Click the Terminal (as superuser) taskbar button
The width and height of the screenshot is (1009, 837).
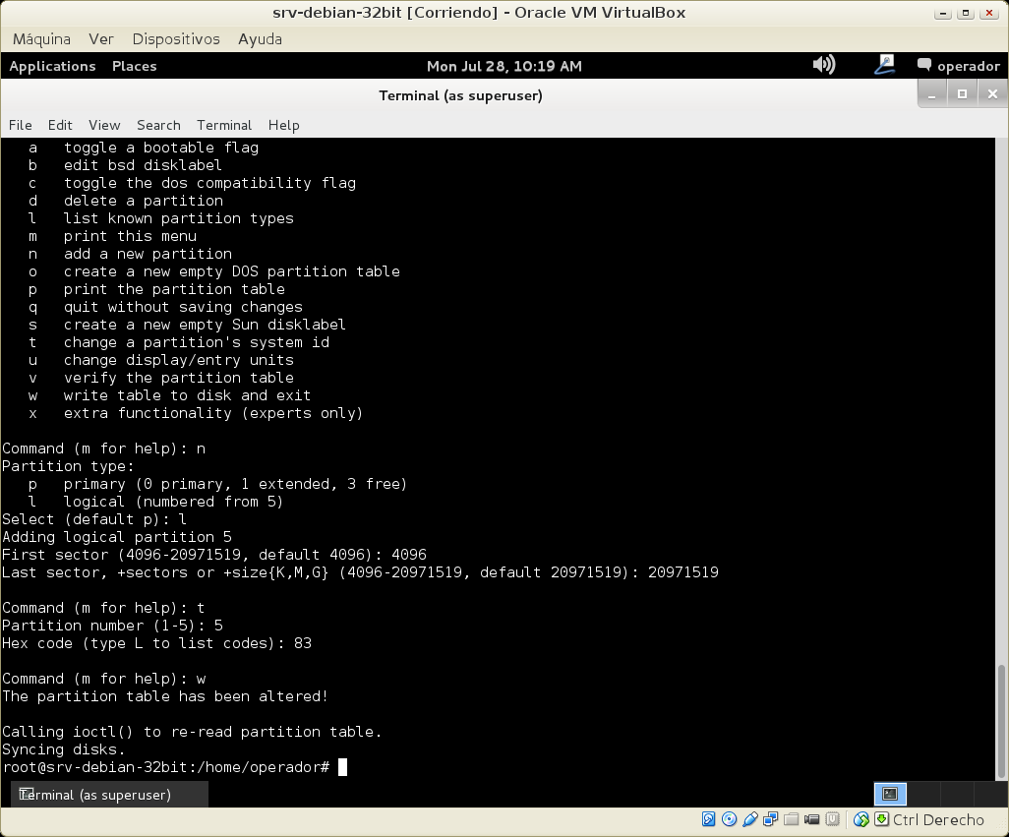point(94,795)
